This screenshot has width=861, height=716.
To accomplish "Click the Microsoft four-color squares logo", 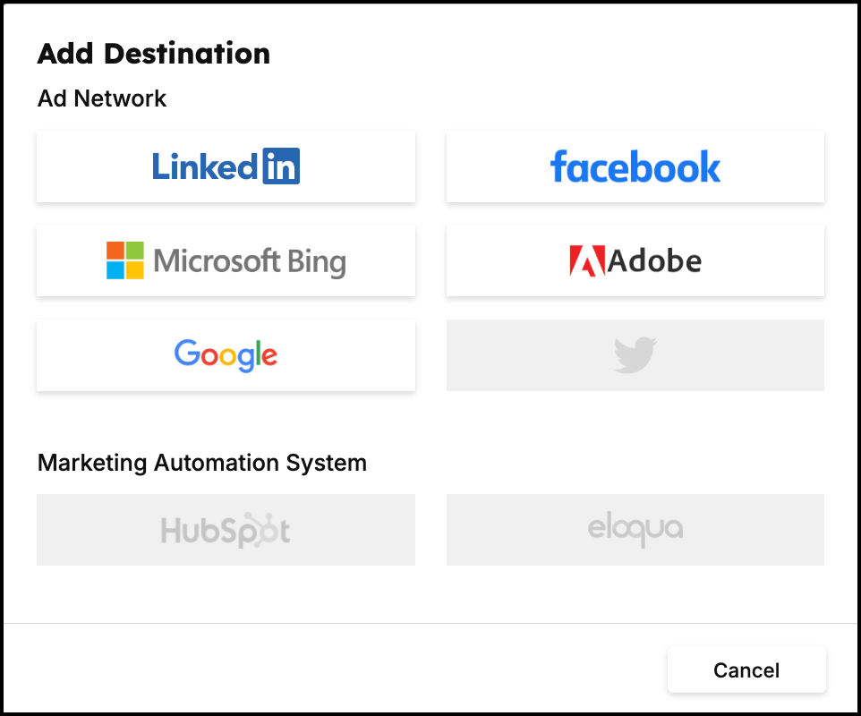I will pyautogui.click(x=125, y=260).
